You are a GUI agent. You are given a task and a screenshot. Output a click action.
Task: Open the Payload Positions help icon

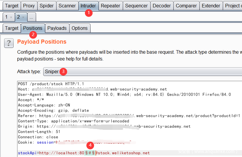click(9, 43)
